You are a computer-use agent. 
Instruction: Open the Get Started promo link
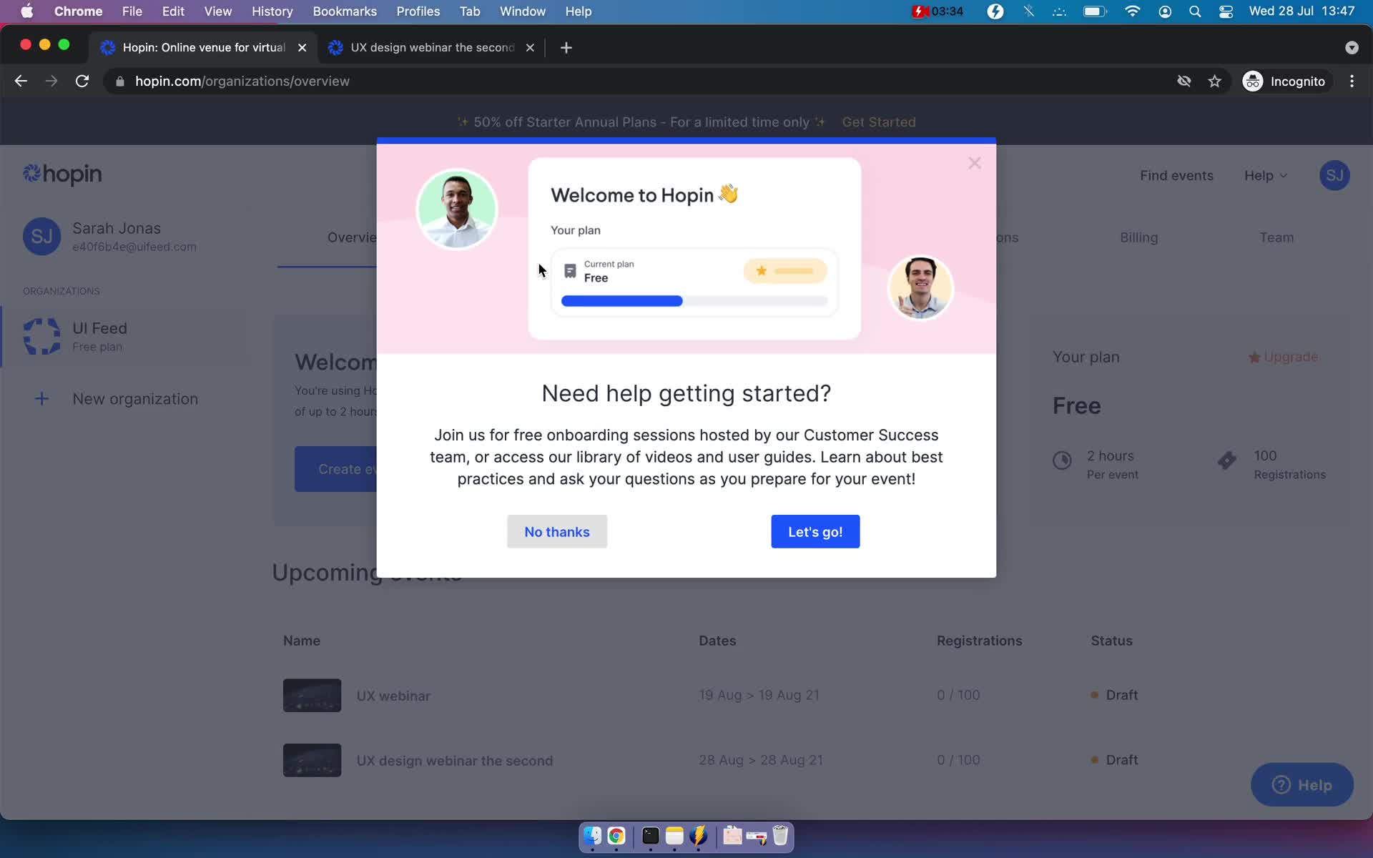tap(879, 122)
